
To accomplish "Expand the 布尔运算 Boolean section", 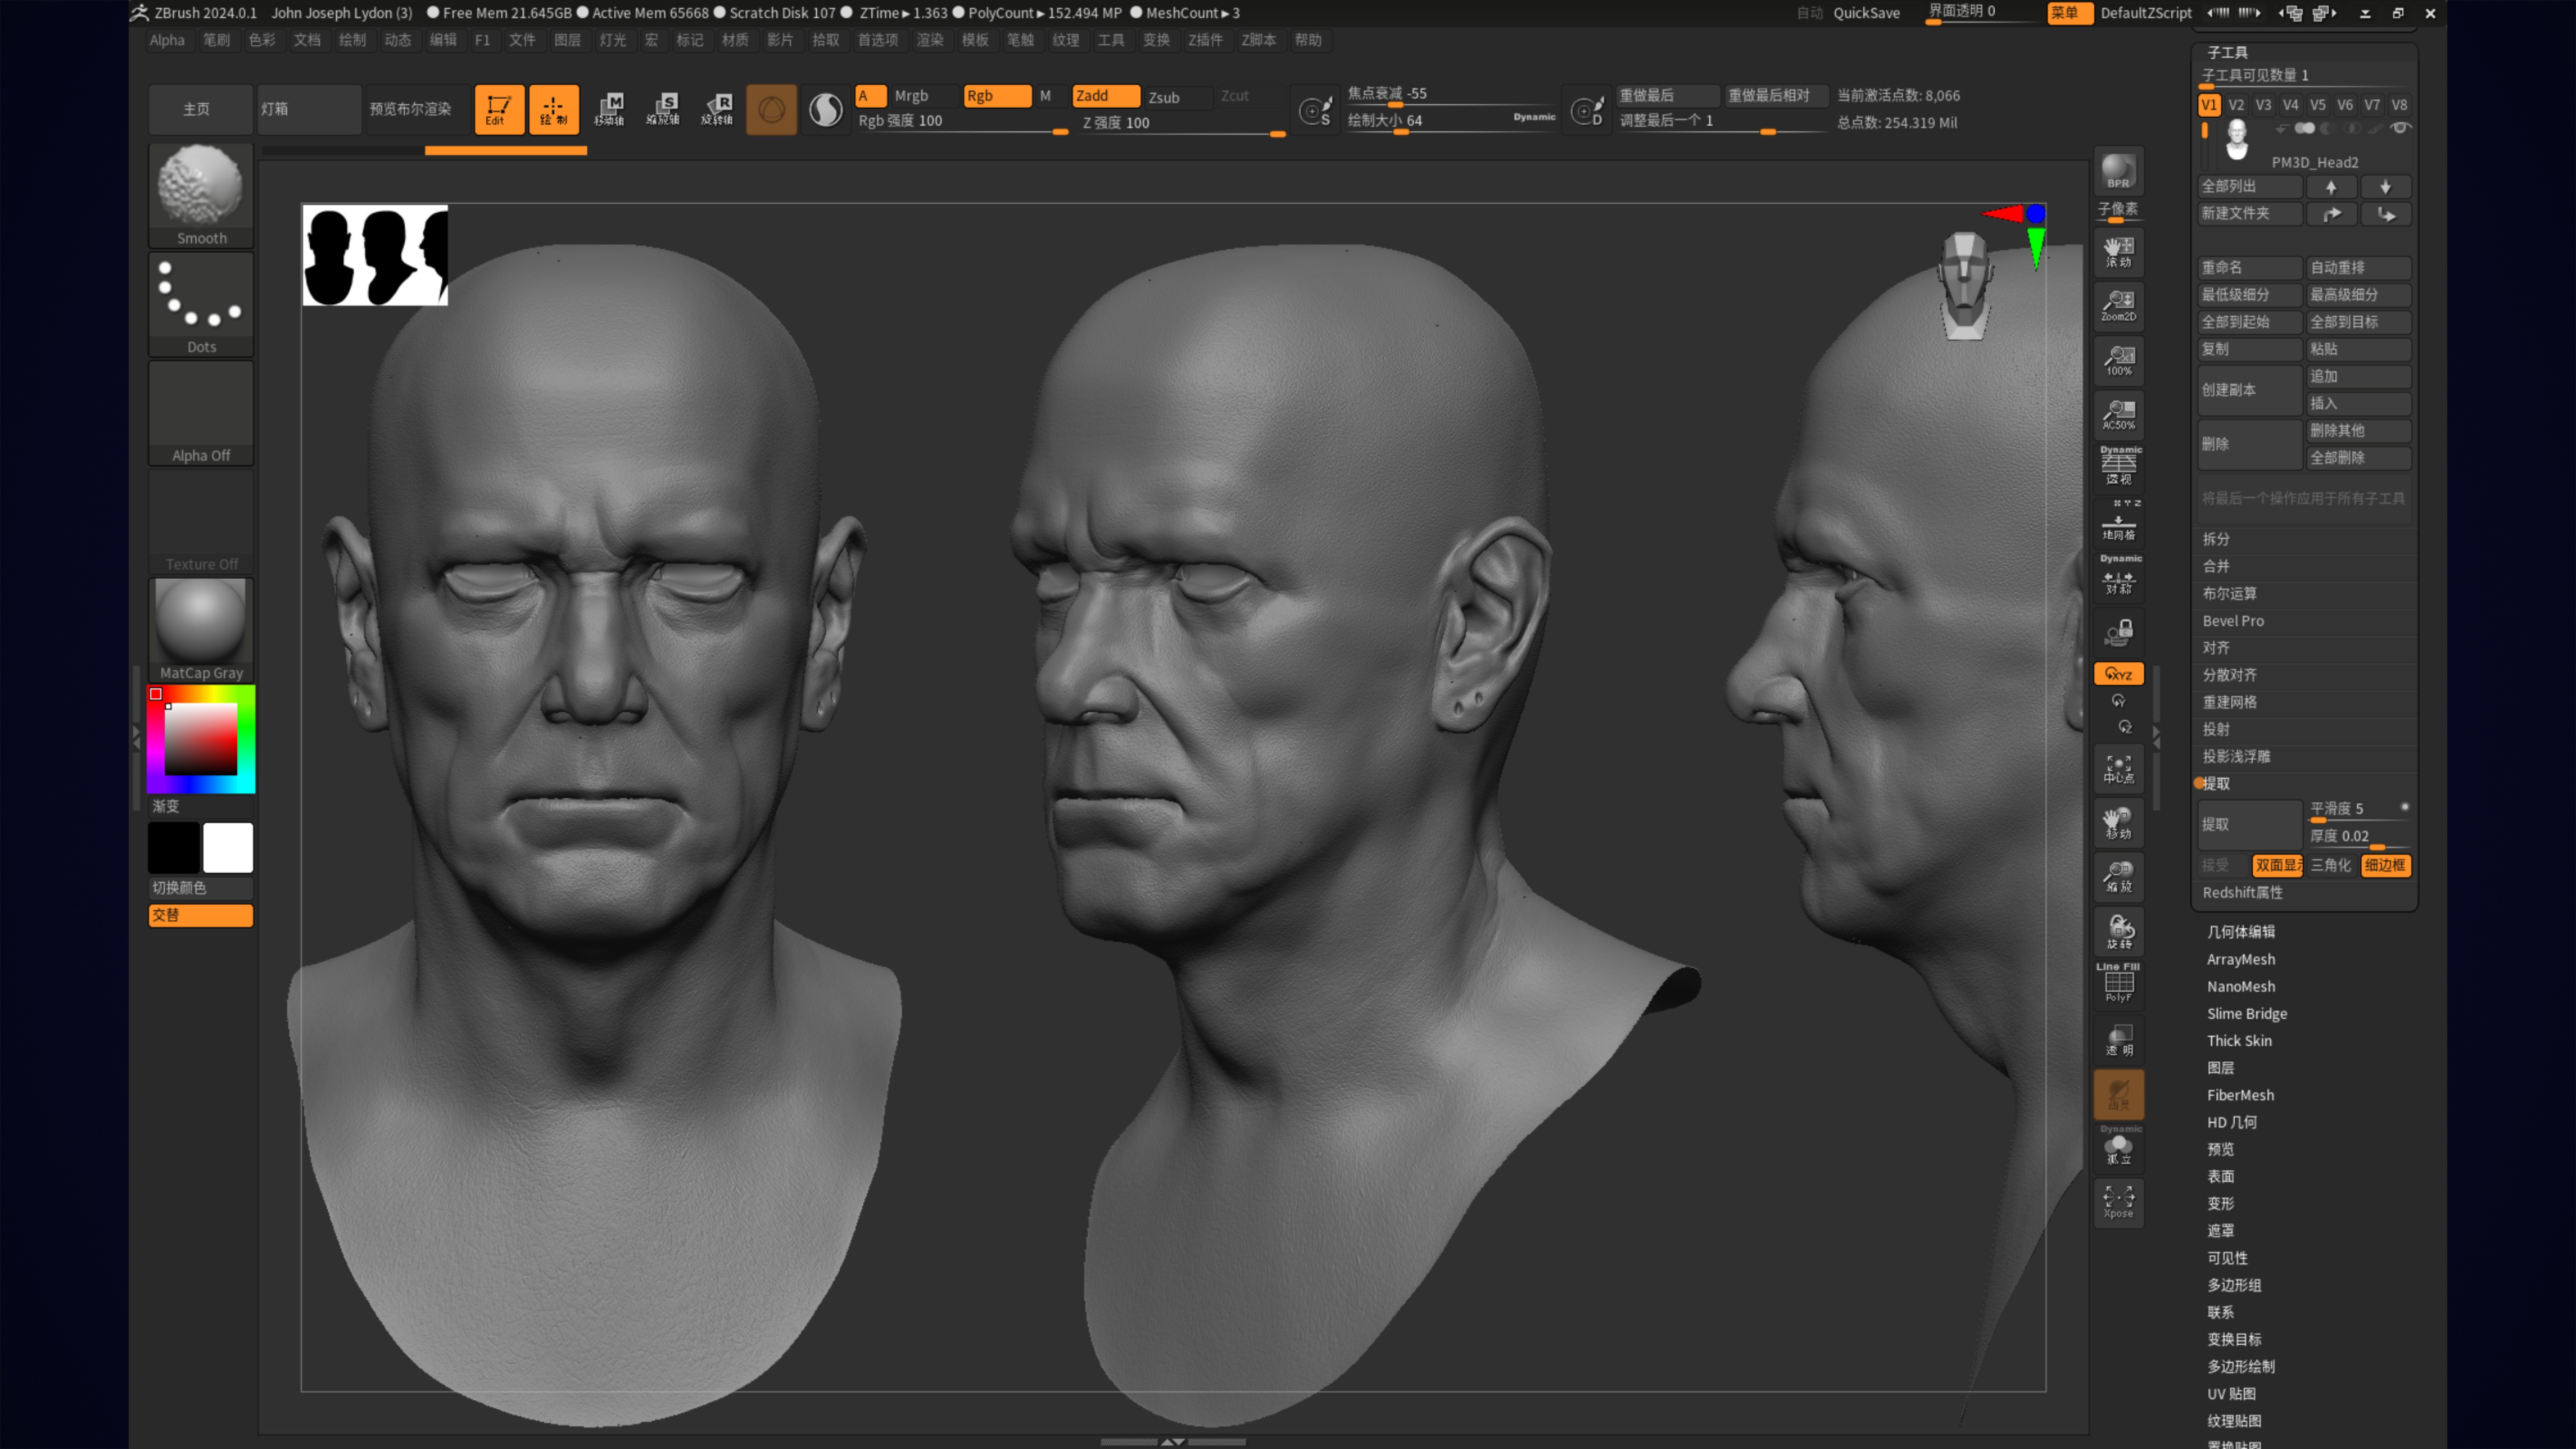I will [2229, 594].
